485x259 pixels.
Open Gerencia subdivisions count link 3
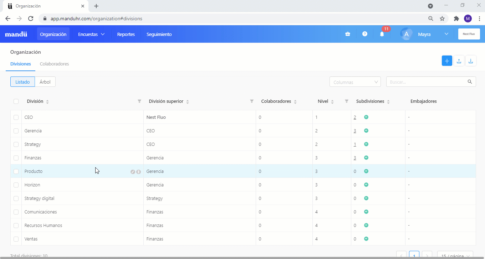[x=355, y=131]
